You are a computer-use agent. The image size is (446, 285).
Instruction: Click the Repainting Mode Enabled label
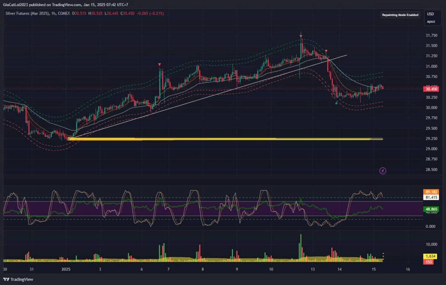(400, 15)
